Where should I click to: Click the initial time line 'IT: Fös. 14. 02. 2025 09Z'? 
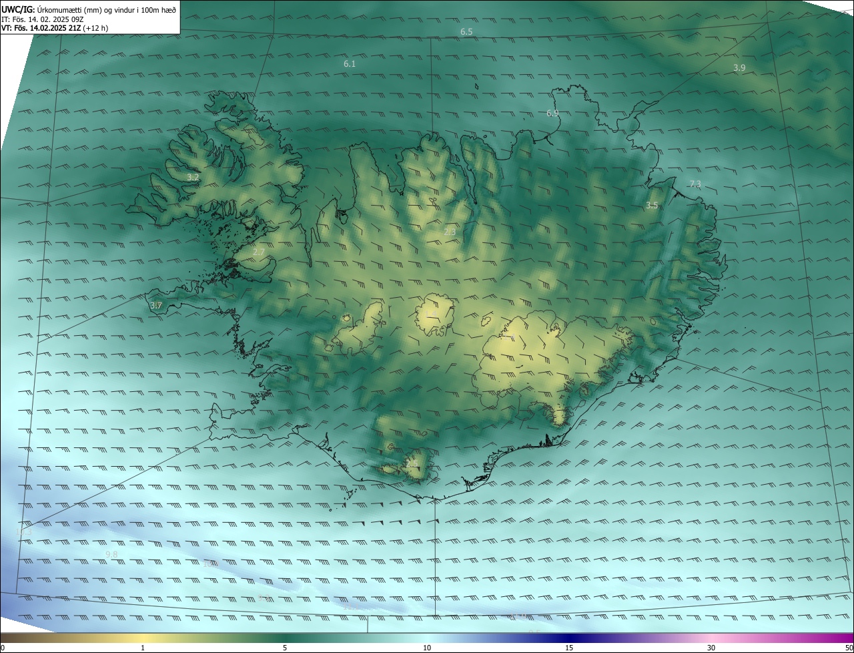(x=42, y=19)
